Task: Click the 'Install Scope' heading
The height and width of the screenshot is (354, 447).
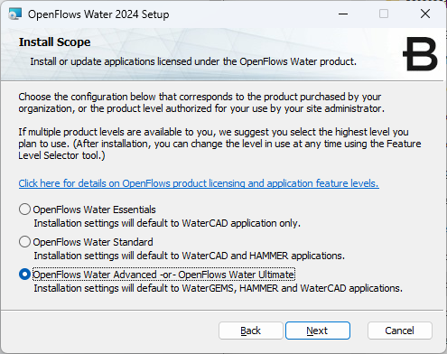Action: (x=54, y=42)
